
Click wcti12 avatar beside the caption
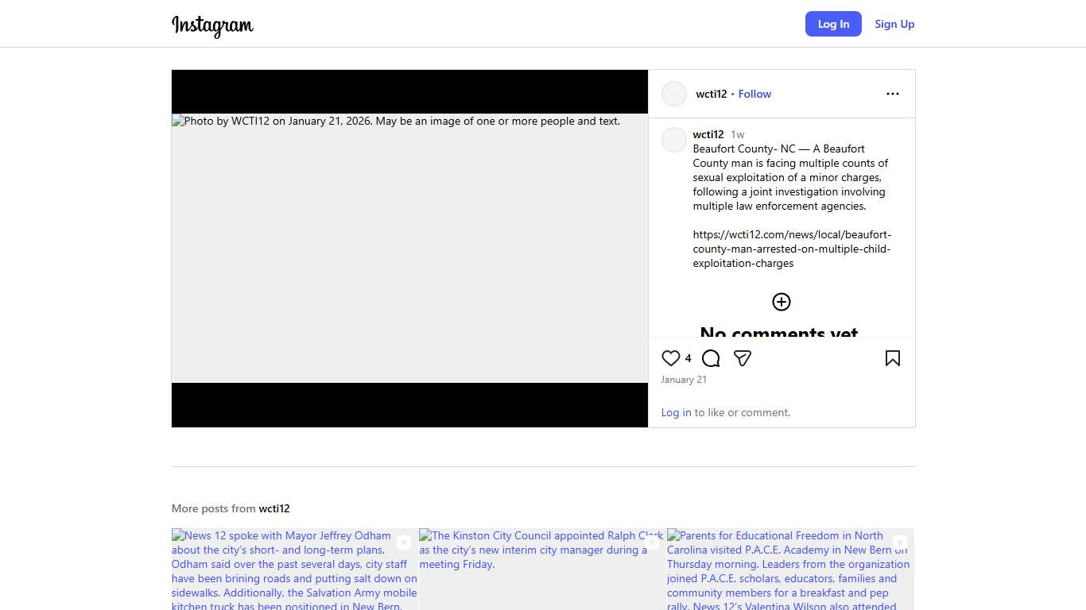coord(674,140)
